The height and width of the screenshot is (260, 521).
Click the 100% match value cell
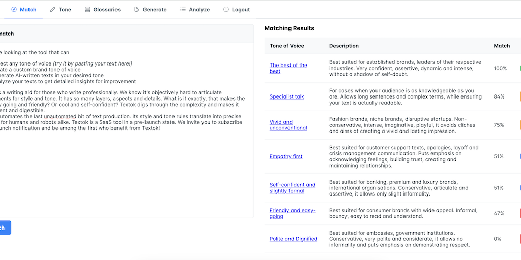pos(500,68)
